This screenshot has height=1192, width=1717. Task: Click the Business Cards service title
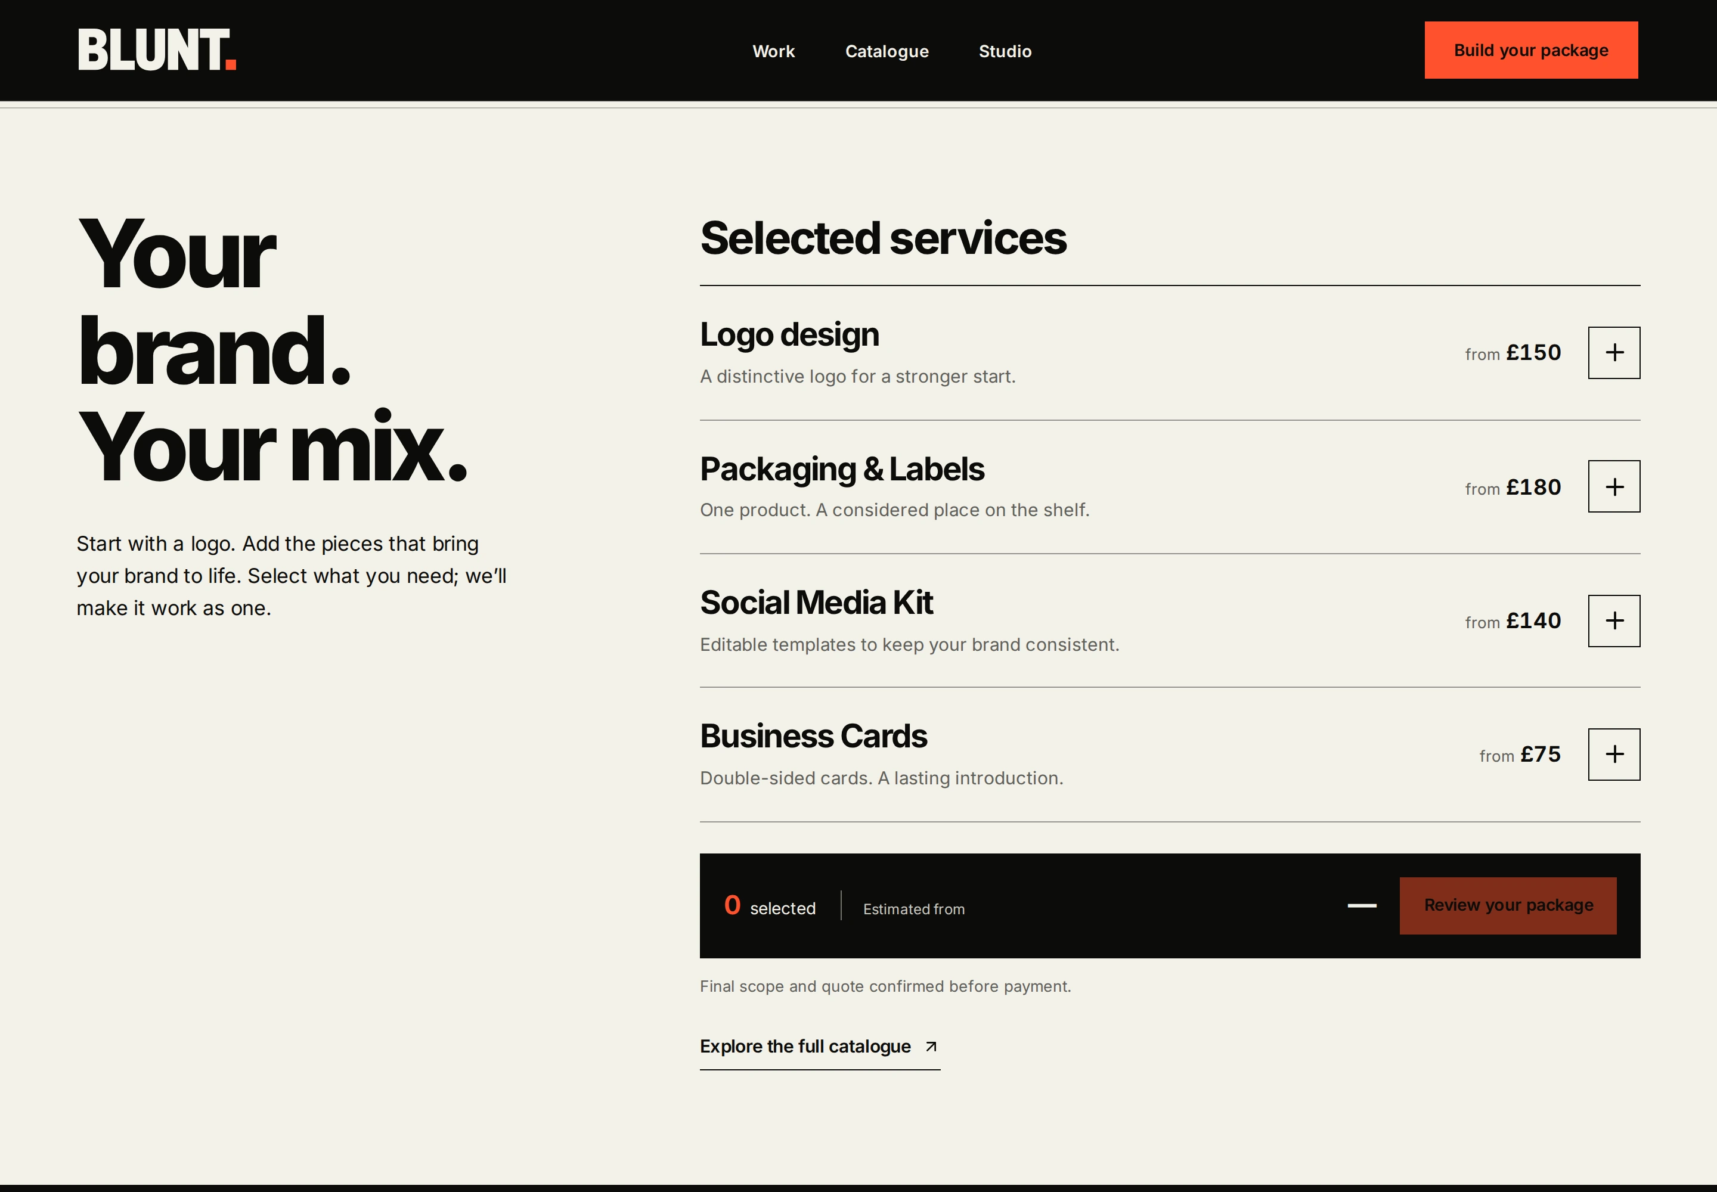[x=813, y=737]
